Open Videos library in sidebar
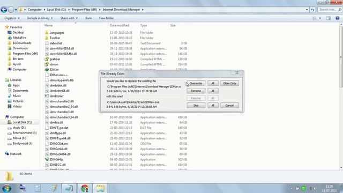The width and height of the screenshot is (343, 193). 17,106
